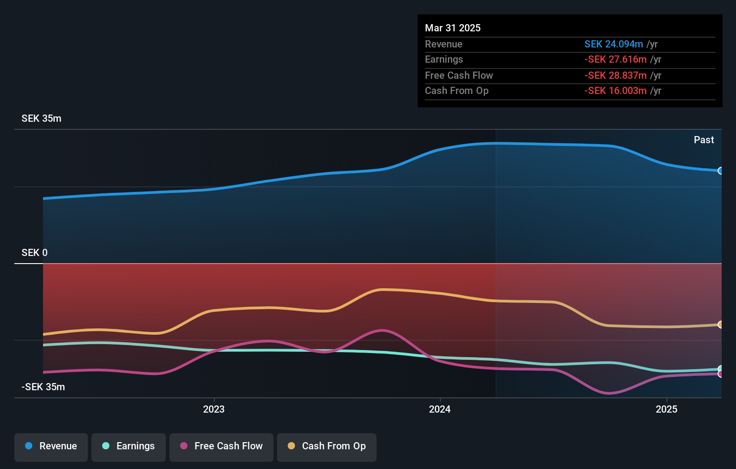Click the Earnings row label in tooltip
Screen dimensions: 736x469
(444, 59)
